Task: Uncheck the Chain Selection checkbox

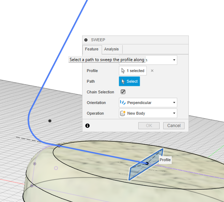Action: point(123,92)
